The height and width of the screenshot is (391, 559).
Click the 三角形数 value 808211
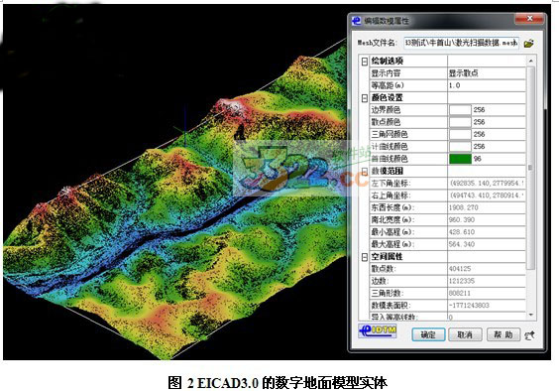click(x=460, y=293)
